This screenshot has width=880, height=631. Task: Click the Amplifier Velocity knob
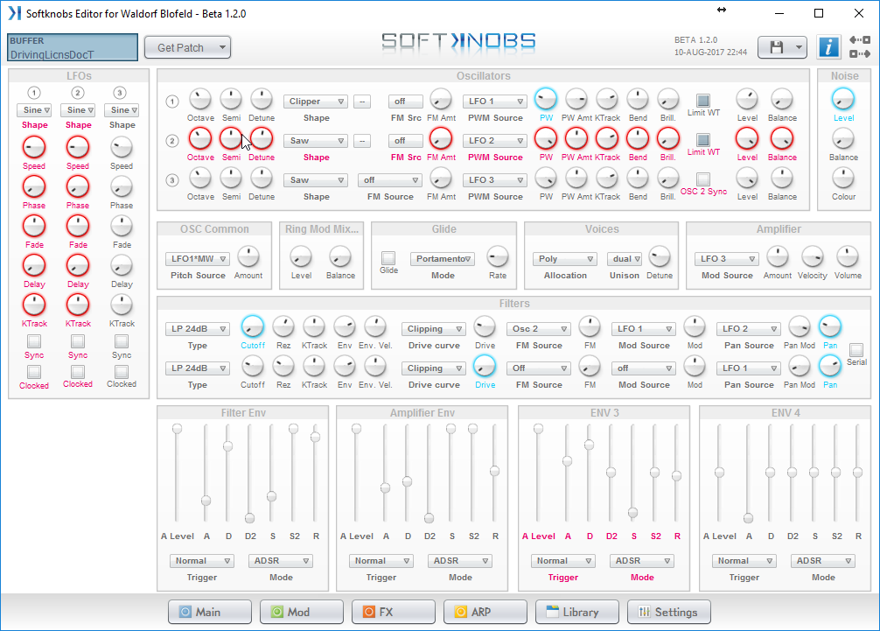[812, 256]
